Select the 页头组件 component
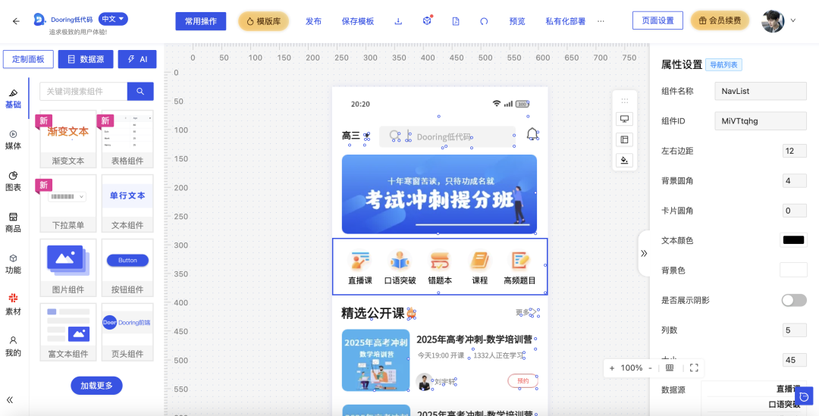The image size is (819, 416). [127, 332]
